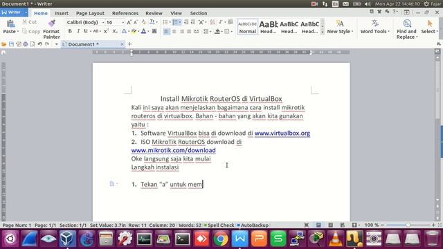Toggle the numbered list button
The image size is (443, 249).
(175, 22)
